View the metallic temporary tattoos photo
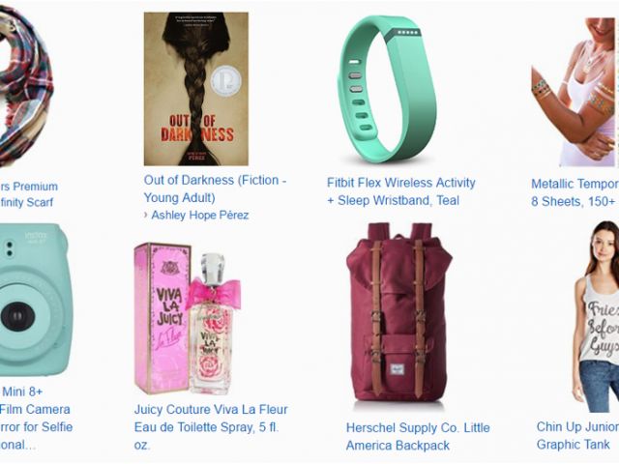 coord(575,92)
